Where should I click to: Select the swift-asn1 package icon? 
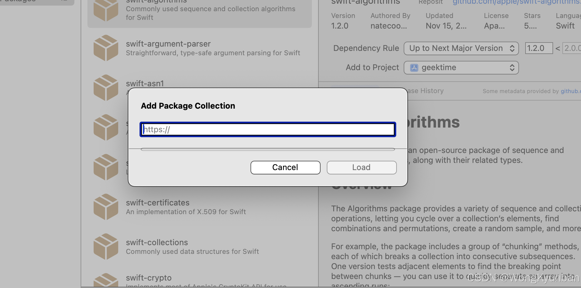coord(106,88)
